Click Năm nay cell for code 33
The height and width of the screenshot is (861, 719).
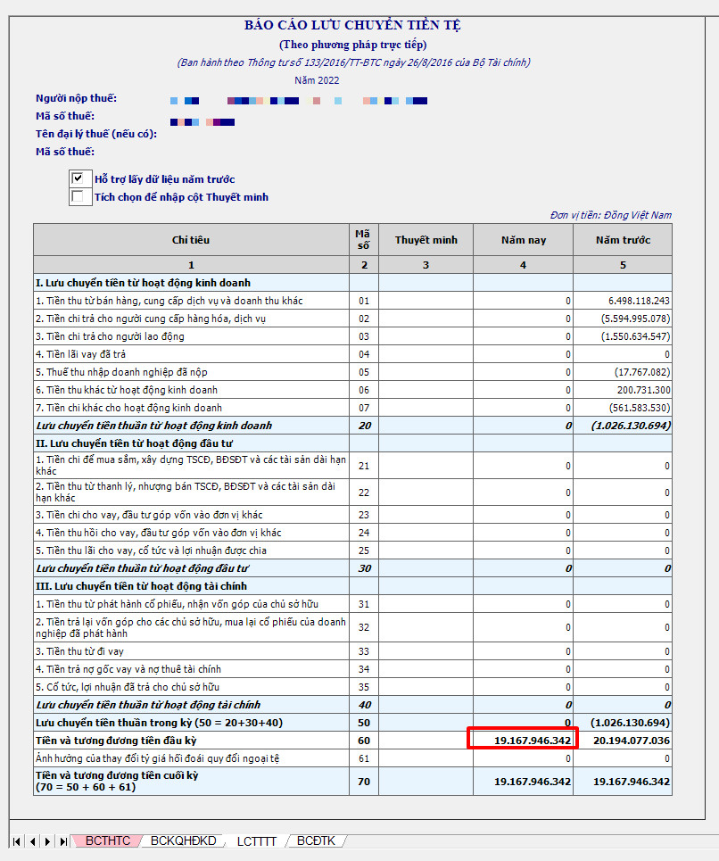(x=523, y=651)
